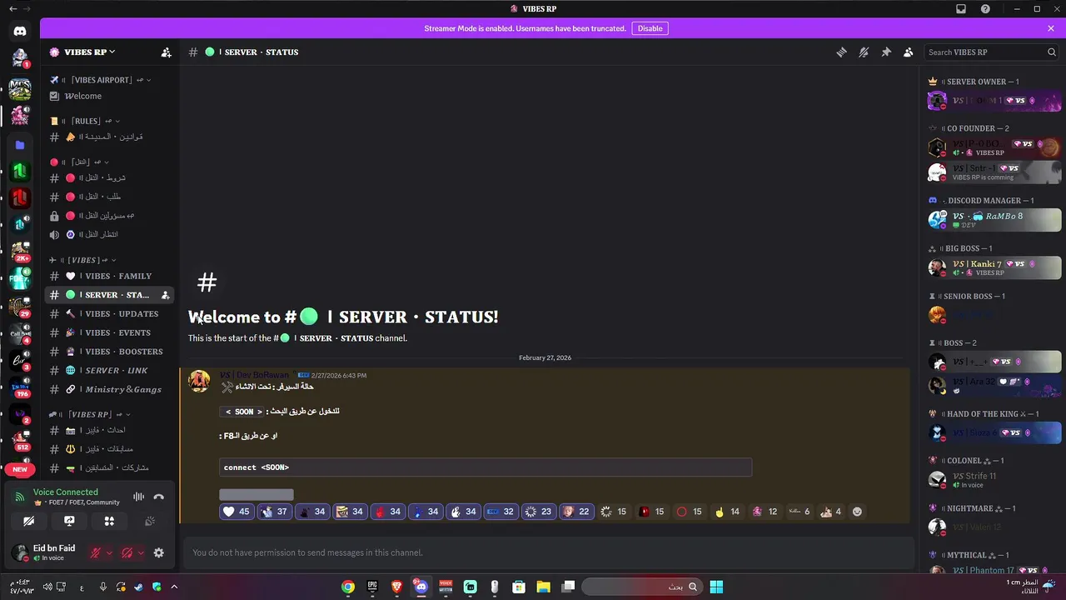Toggle the heart reaction with 45
This screenshot has height=600, width=1066.
(237, 512)
